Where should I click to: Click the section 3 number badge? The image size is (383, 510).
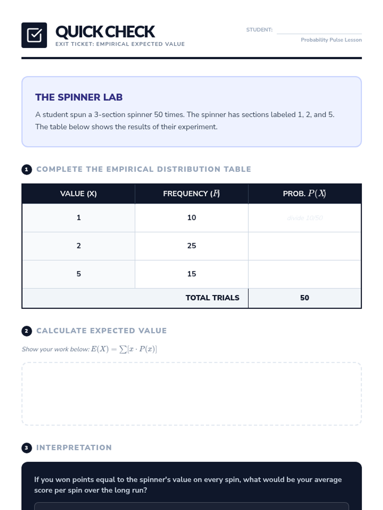[26, 448]
